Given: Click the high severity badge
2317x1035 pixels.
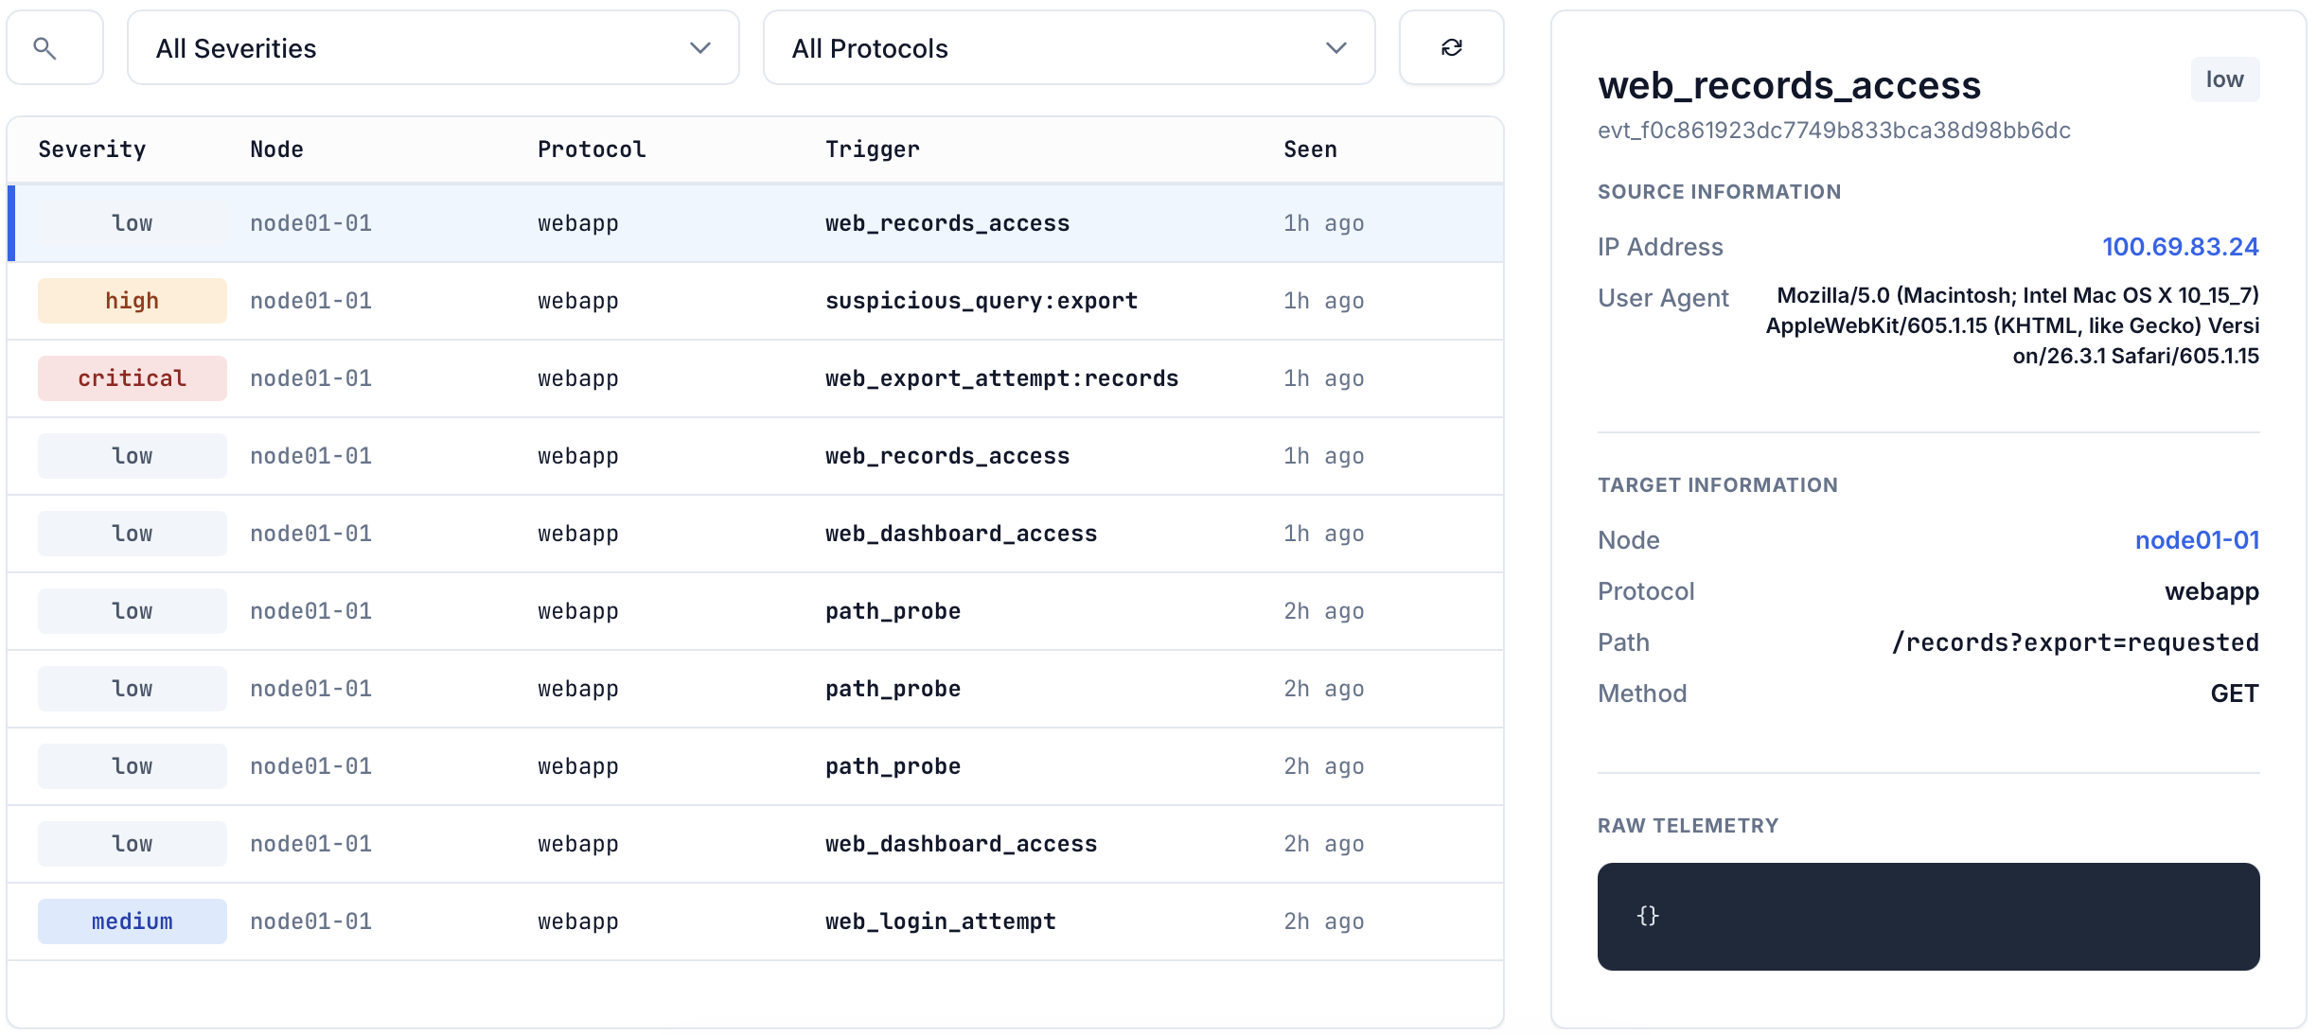Looking at the screenshot, I should [x=133, y=301].
